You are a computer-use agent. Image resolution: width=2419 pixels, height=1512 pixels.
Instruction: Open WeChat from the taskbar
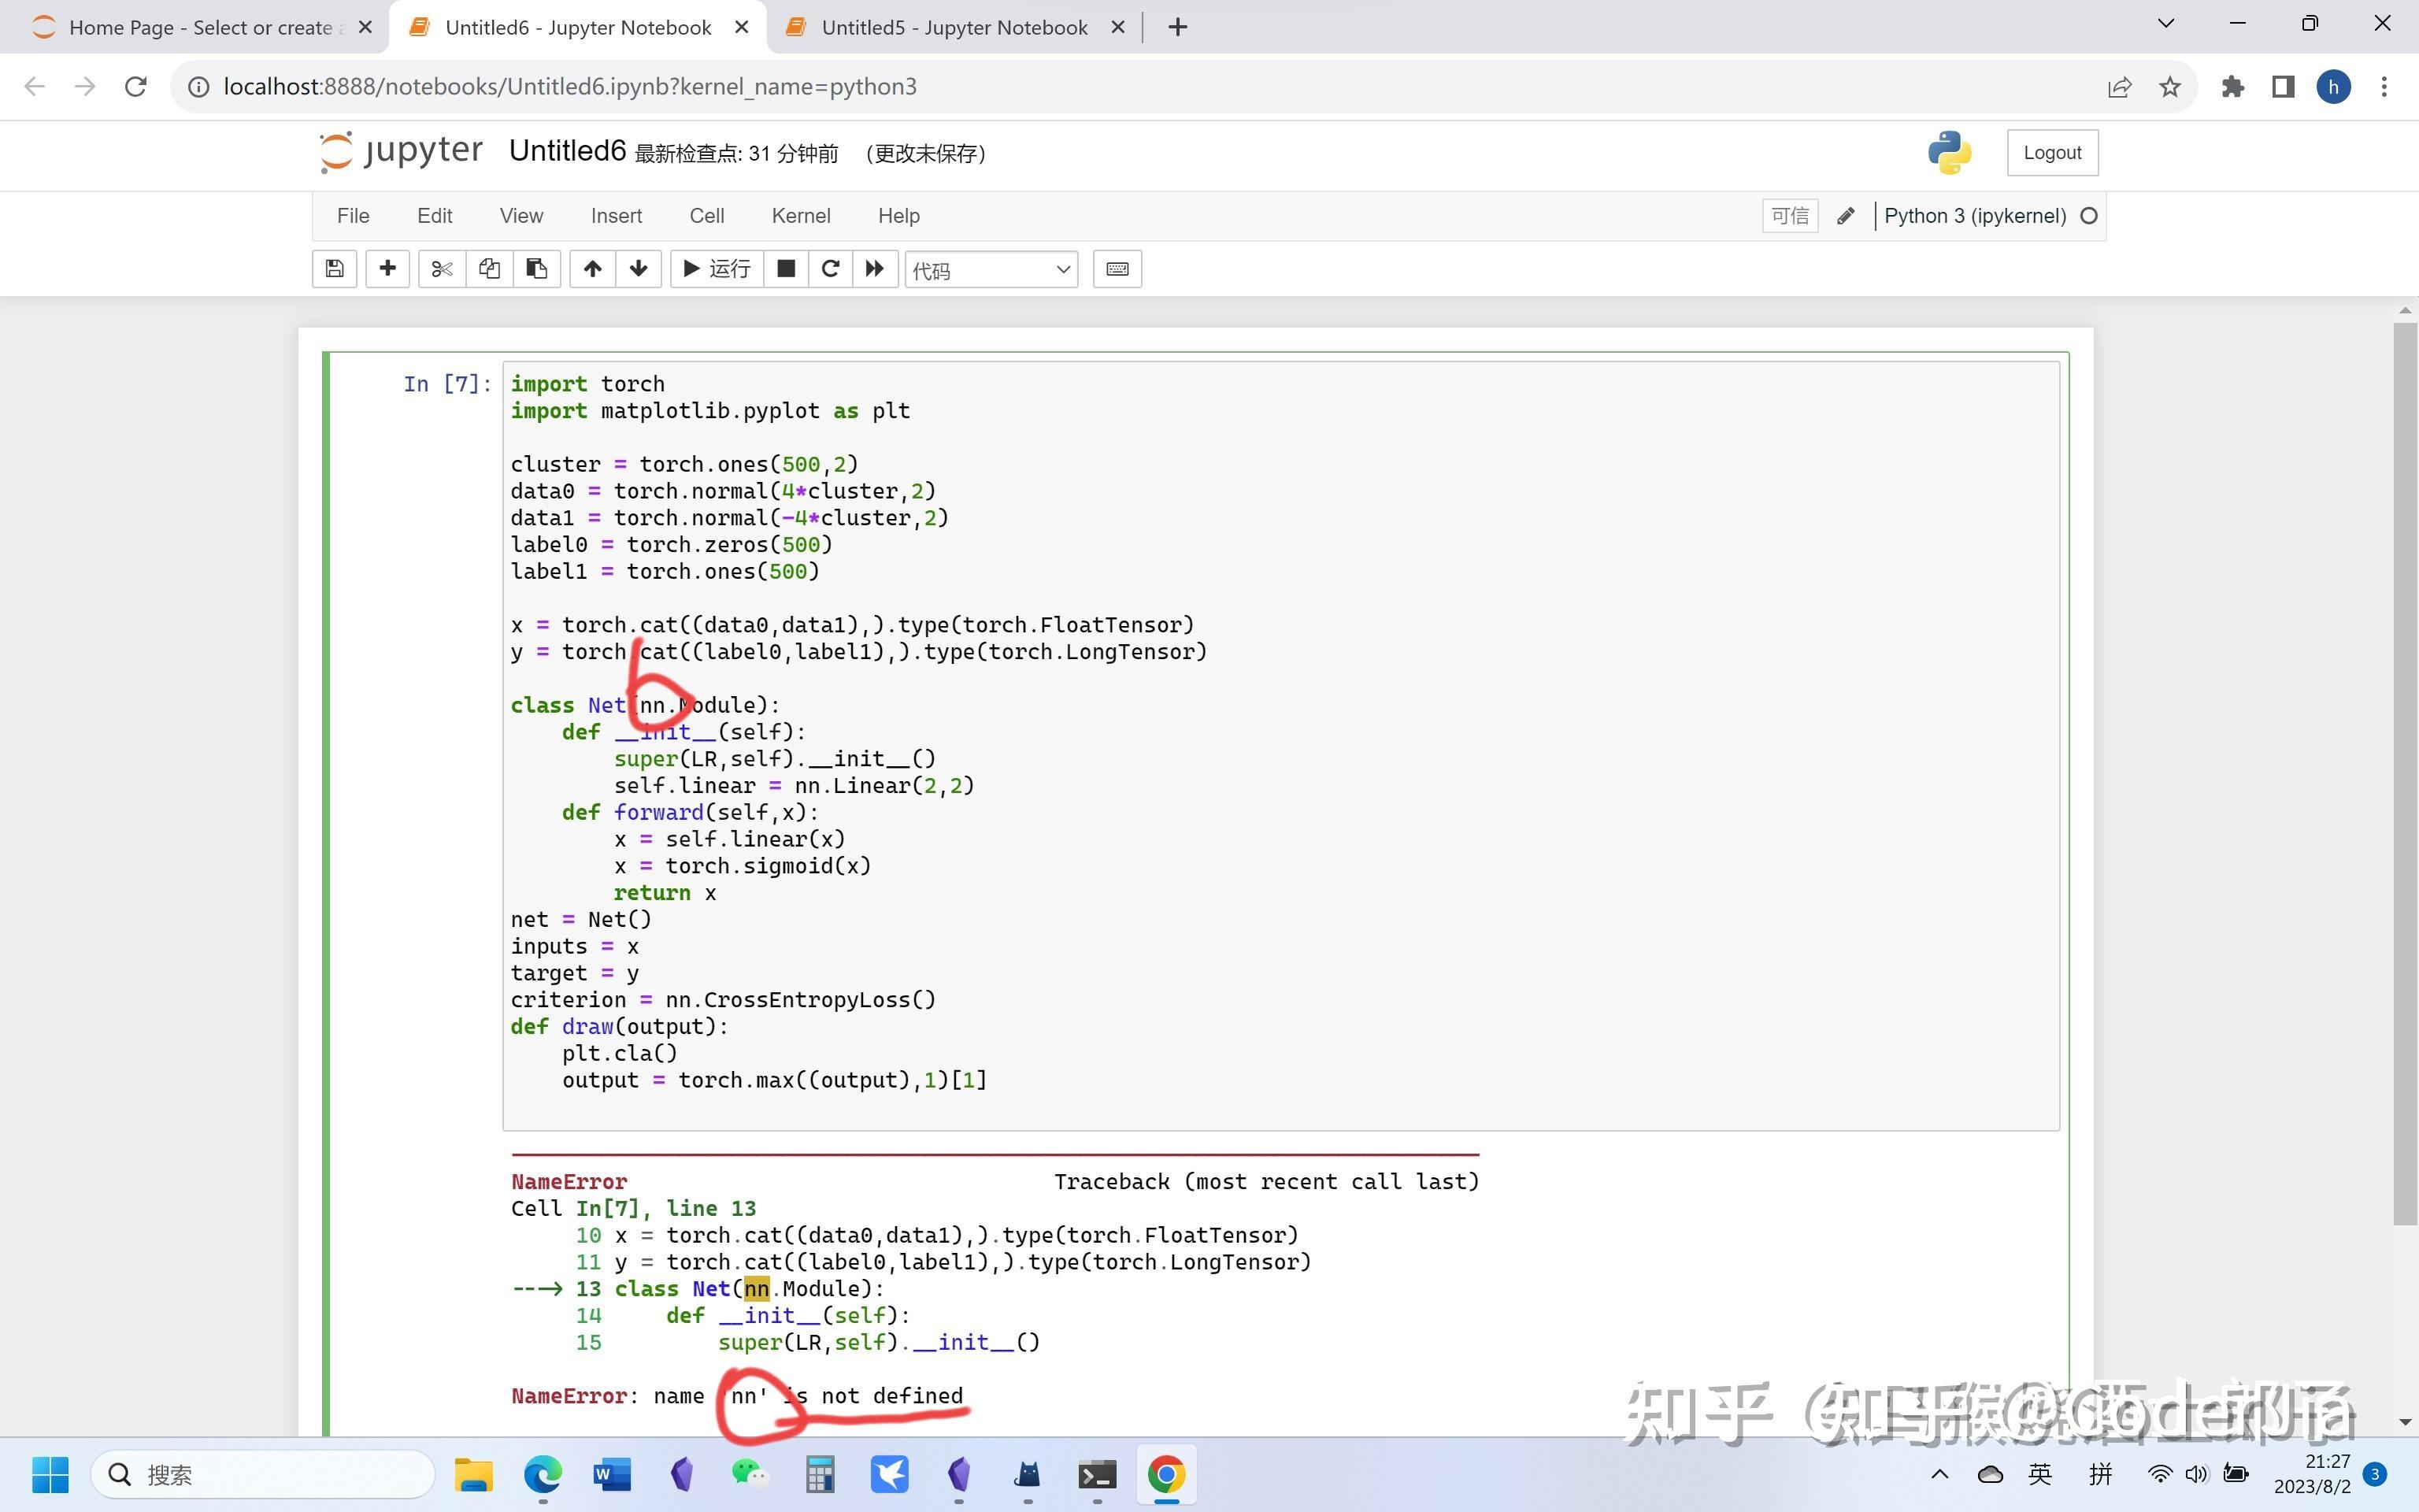click(749, 1474)
